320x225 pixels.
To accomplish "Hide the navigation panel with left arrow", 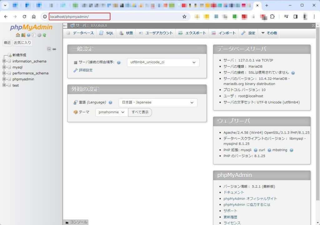I will coord(65,26).
